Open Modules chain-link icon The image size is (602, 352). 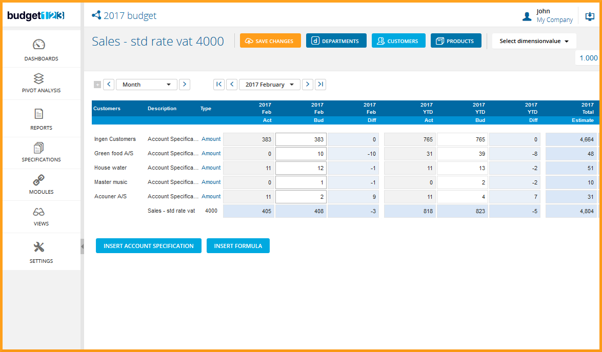(x=39, y=180)
